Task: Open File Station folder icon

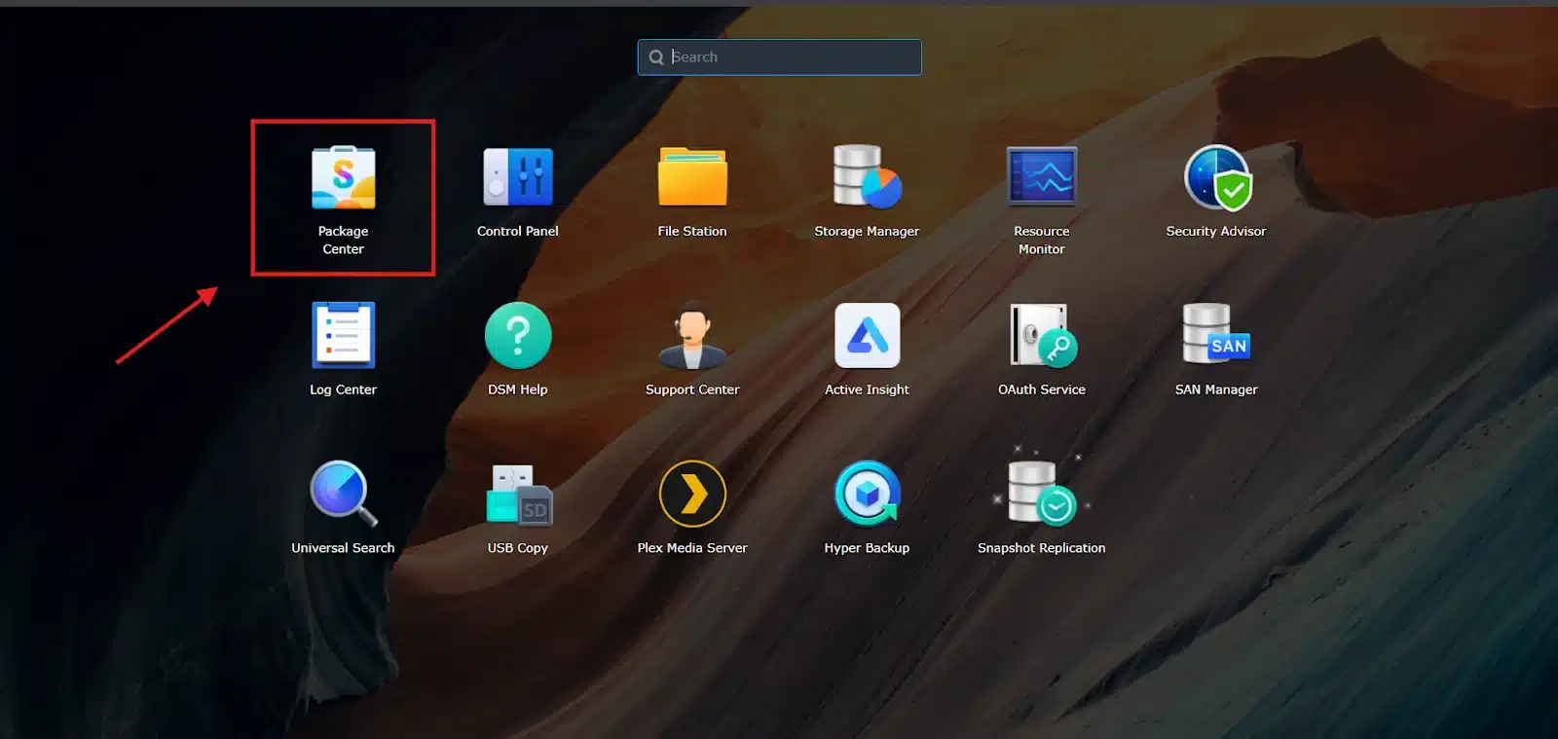Action: 692,176
